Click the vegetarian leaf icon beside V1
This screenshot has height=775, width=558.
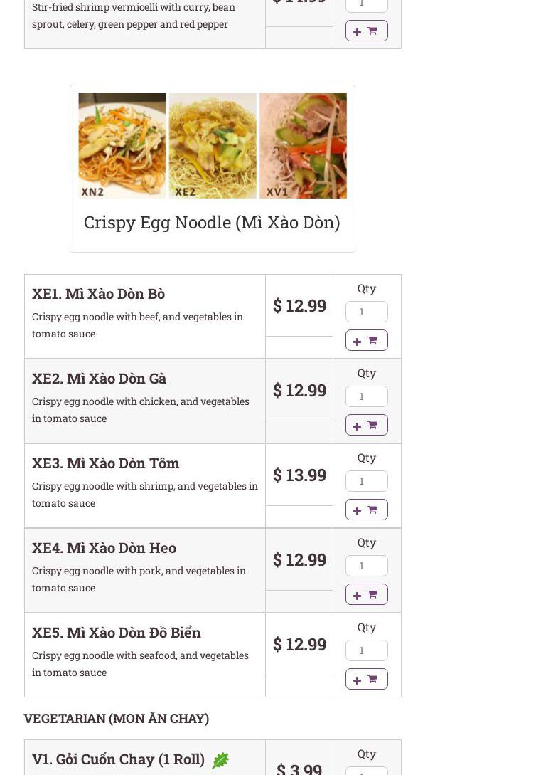coord(220,760)
